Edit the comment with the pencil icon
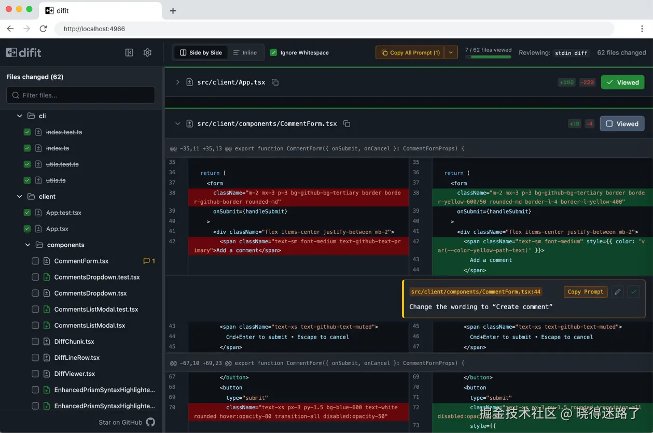The height and width of the screenshot is (433, 653). [x=617, y=292]
